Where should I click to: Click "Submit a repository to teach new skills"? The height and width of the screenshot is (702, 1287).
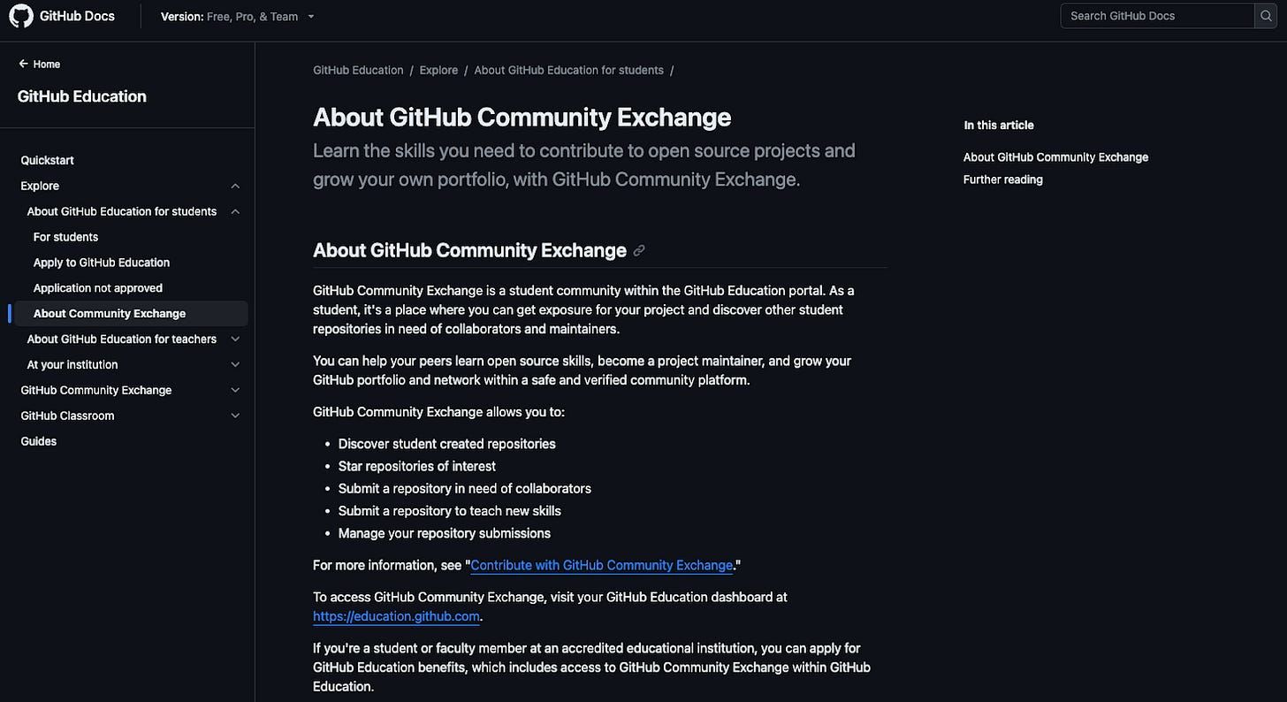(450, 511)
